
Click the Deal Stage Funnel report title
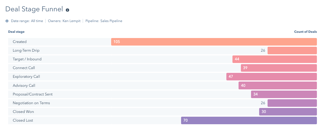34,9
